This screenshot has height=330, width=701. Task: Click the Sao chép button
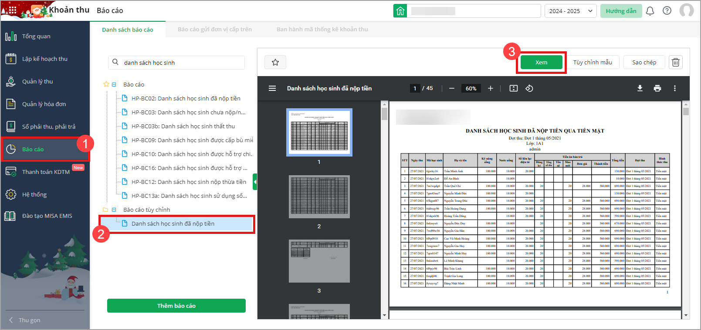(x=644, y=62)
